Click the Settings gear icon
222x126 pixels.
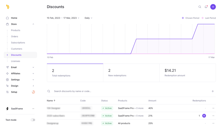[7, 80]
